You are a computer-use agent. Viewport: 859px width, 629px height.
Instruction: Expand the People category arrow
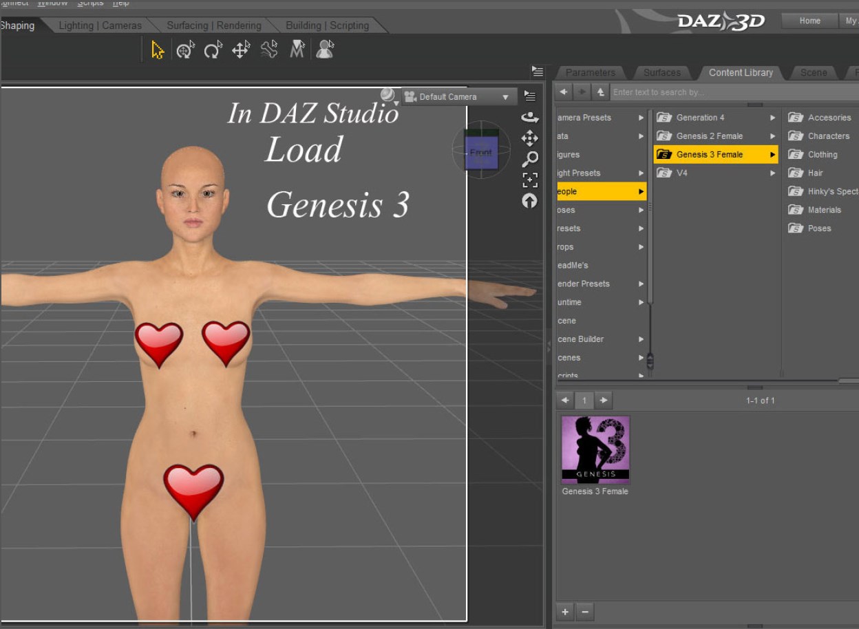(641, 191)
